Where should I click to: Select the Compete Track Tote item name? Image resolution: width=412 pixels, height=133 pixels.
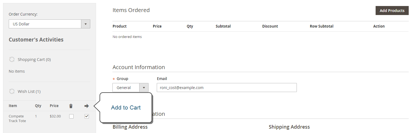(x=17, y=119)
